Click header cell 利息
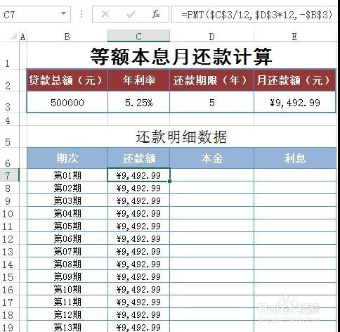 (x=295, y=158)
